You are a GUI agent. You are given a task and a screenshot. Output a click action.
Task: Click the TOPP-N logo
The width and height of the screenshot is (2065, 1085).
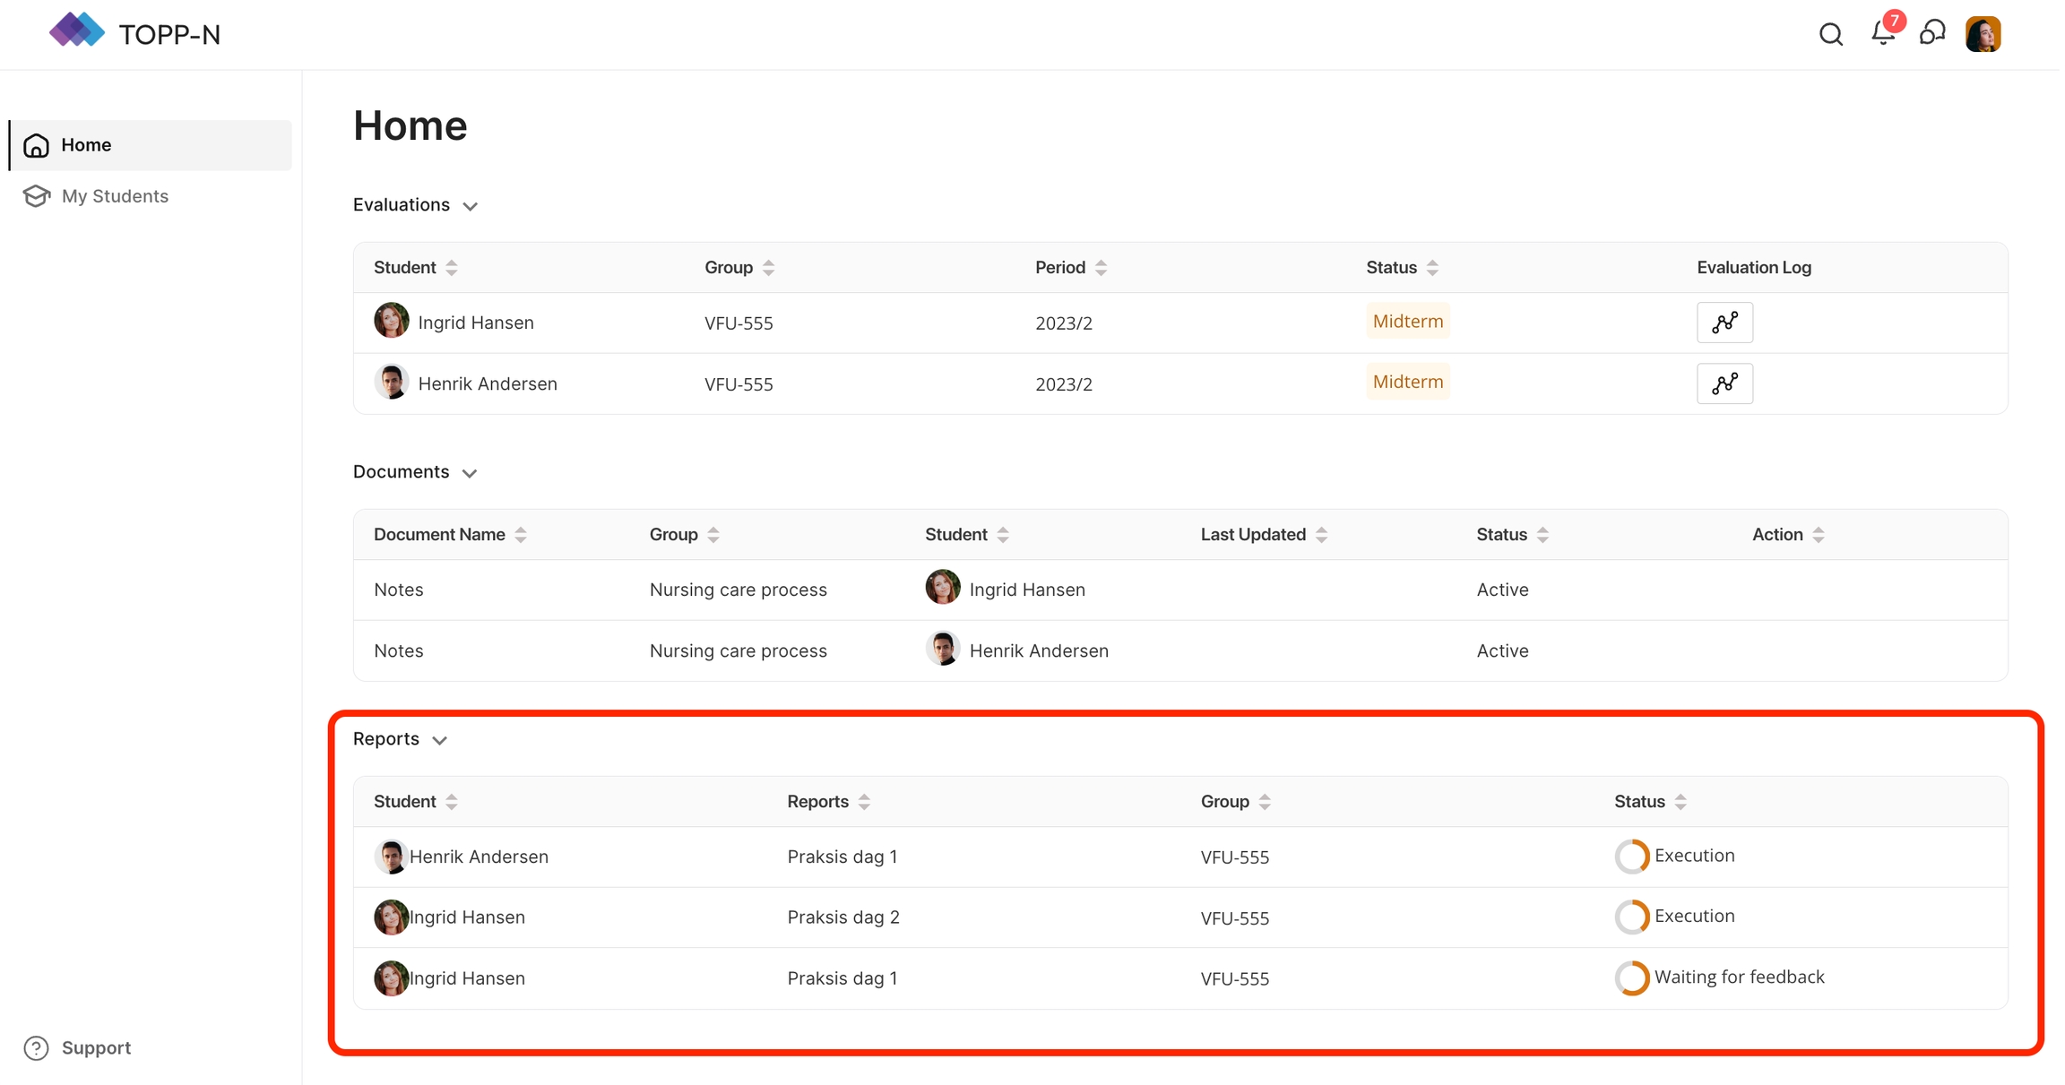point(134,33)
